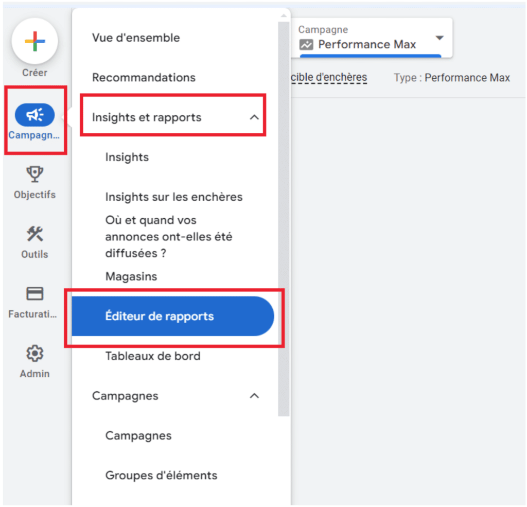527x507 pixels.
Task: Collapse Insights et rapports section chevron
Action: pos(254,117)
